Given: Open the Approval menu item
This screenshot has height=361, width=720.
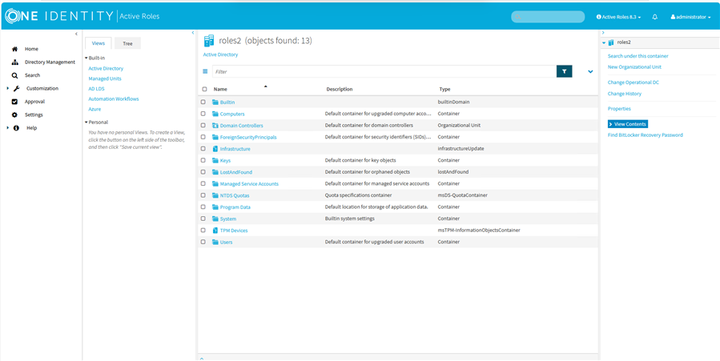Looking at the screenshot, I should tap(34, 102).
